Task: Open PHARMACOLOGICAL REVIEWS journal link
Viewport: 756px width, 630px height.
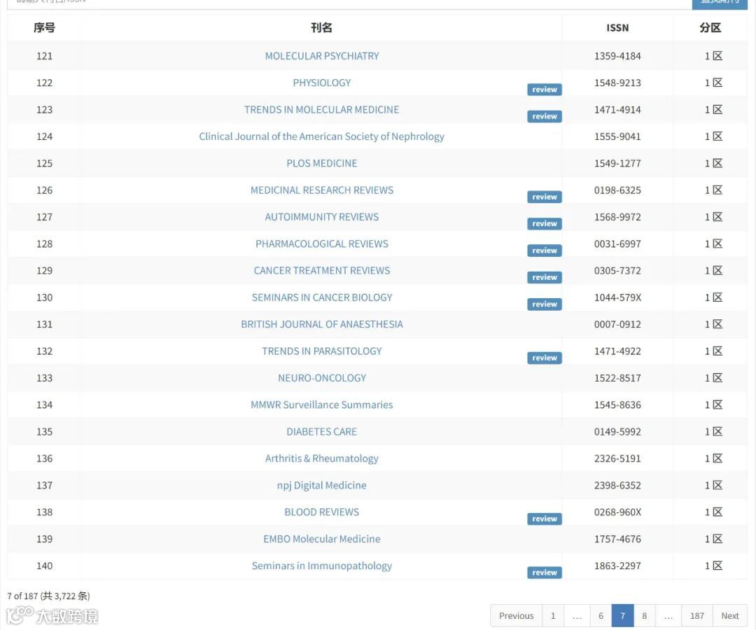Action: click(x=321, y=244)
